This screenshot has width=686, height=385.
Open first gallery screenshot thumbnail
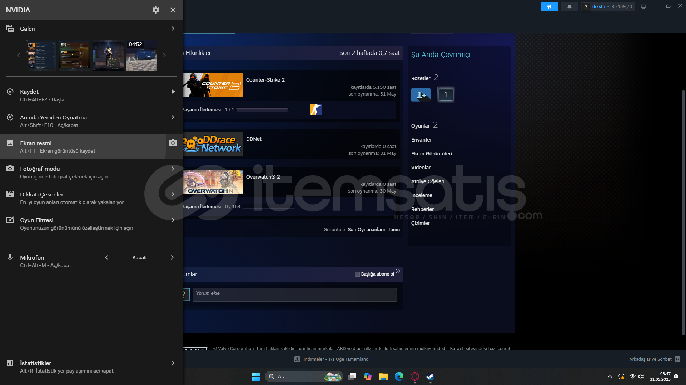pos(42,55)
